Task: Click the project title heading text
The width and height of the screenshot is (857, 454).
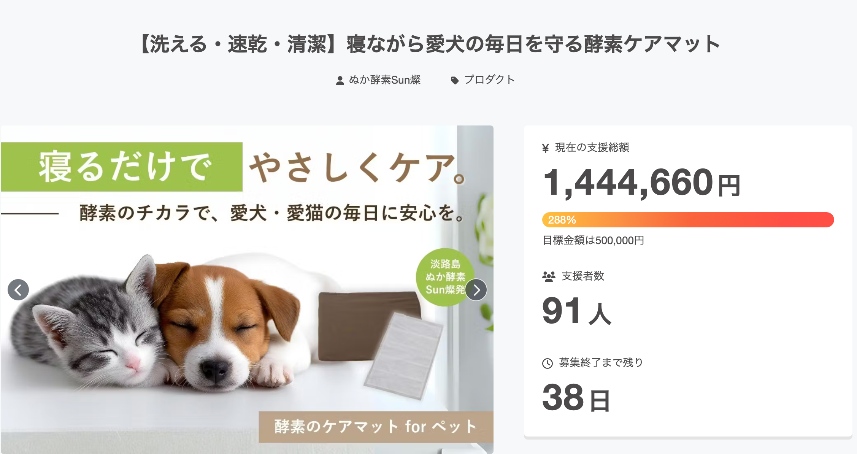Action: pyautogui.click(x=428, y=44)
